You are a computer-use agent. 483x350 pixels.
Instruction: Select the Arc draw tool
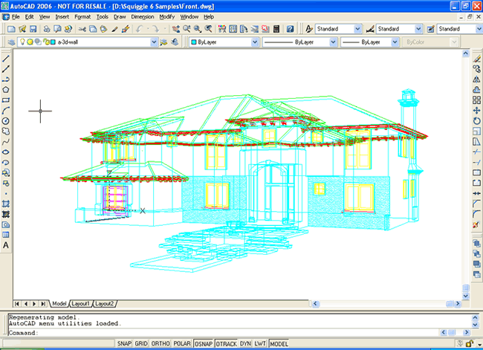coord(5,111)
